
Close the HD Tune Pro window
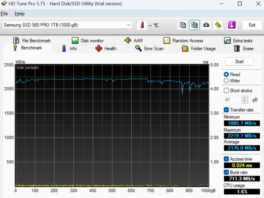point(258,3)
